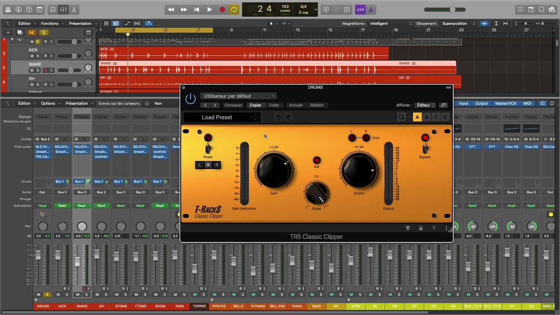Flip the Reset toggle switch on the clipper
This screenshot has width=560, height=315.
click(208, 150)
